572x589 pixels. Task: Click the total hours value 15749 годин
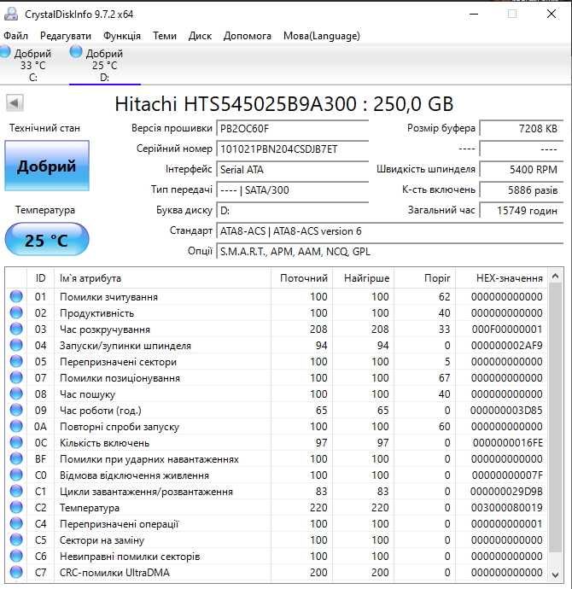[522, 210]
